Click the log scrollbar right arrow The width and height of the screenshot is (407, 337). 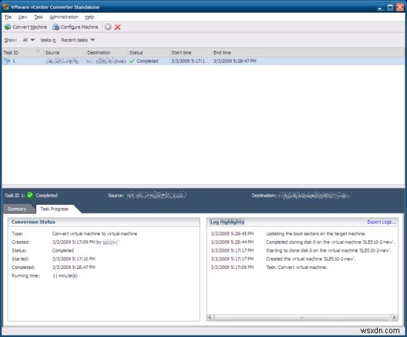click(x=394, y=317)
